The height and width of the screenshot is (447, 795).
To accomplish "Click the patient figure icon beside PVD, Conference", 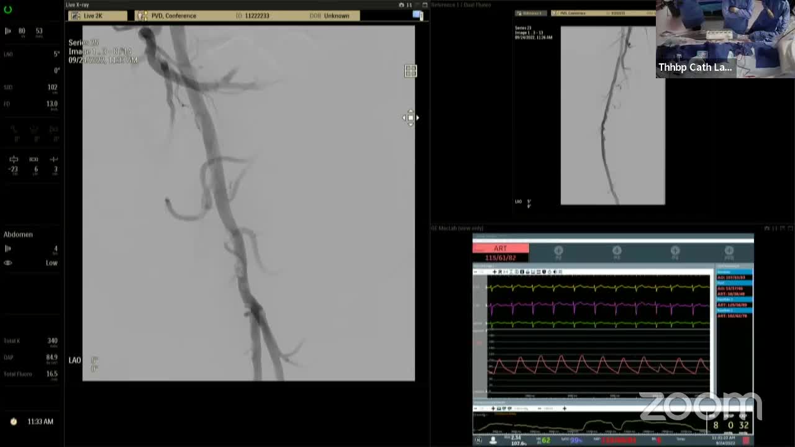I will (142, 16).
